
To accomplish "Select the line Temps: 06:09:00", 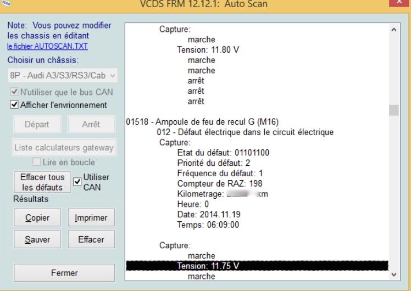I will (x=208, y=225).
